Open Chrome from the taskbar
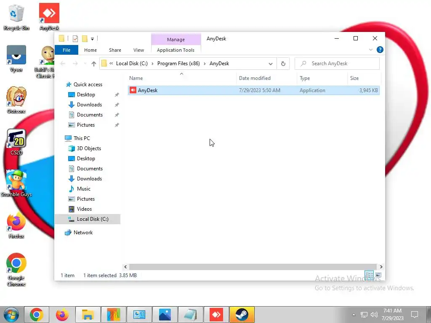 [37, 315]
